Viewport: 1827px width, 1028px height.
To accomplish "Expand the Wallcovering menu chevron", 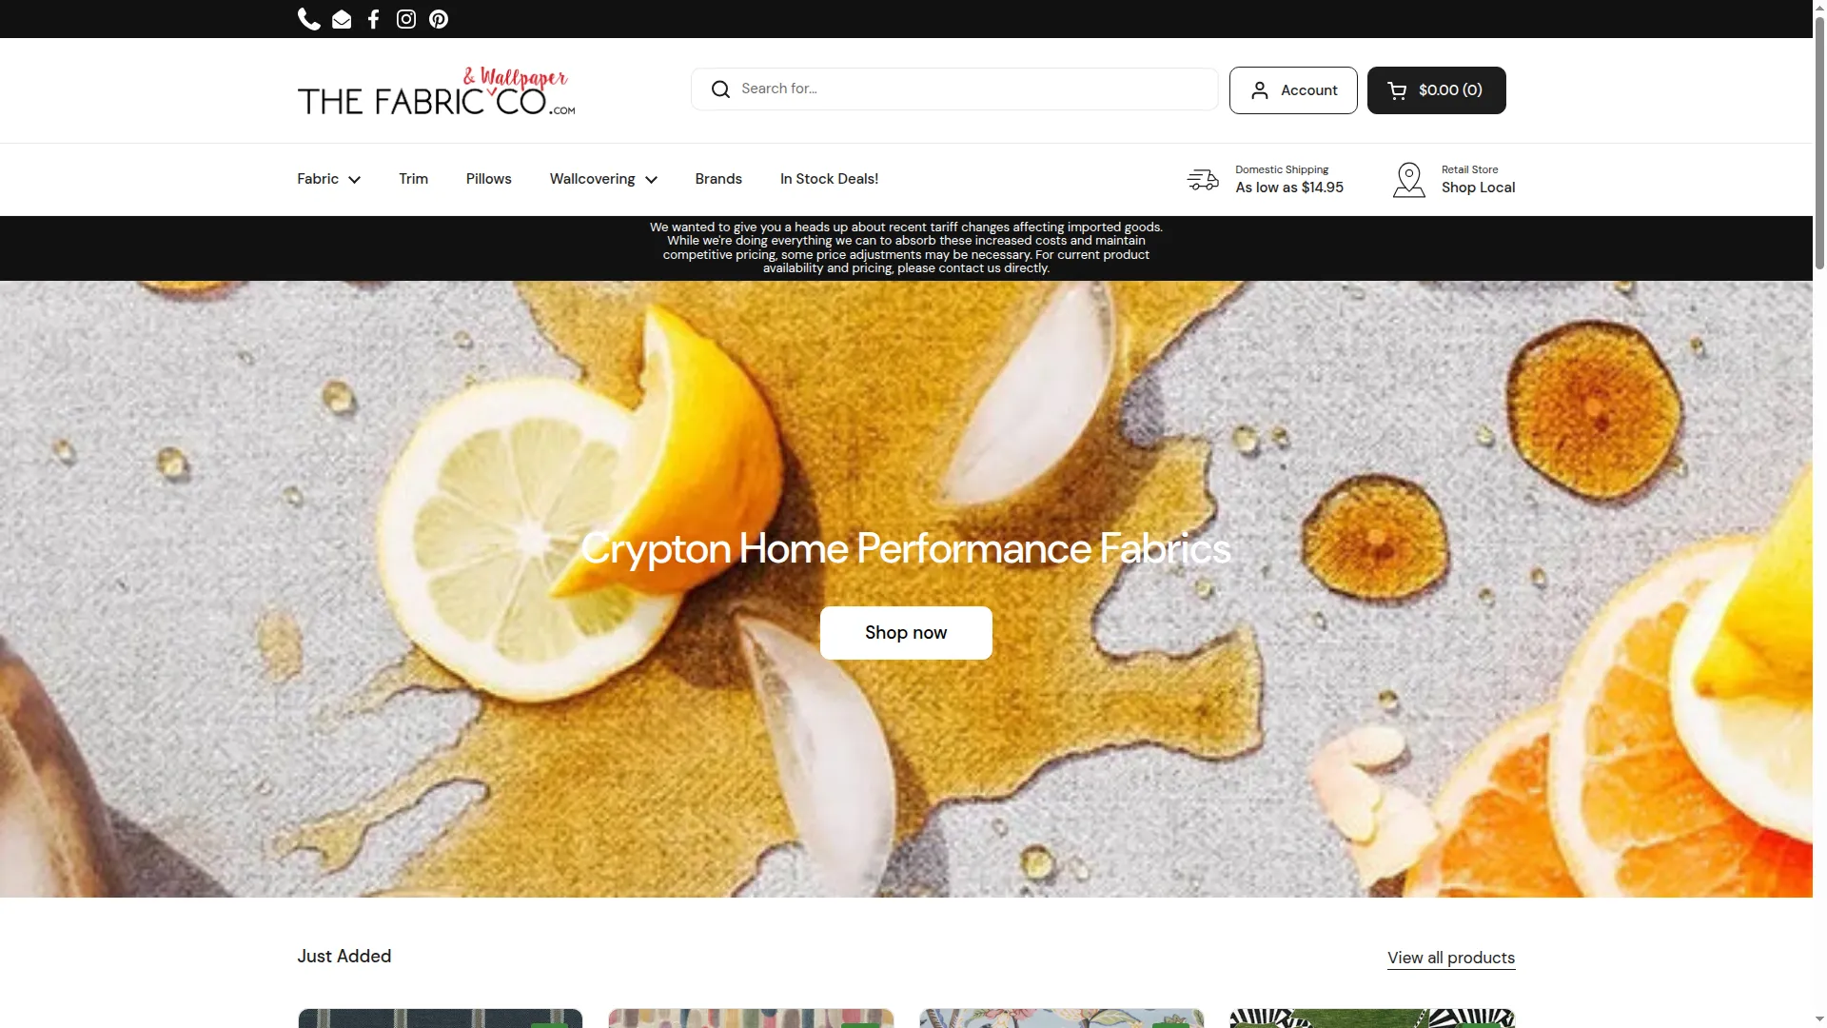I will pos(651,180).
